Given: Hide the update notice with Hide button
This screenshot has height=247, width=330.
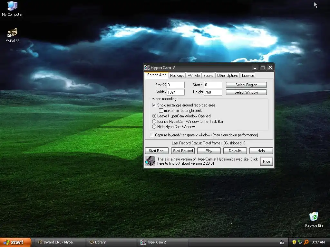Looking at the screenshot, I should (x=267, y=161).
